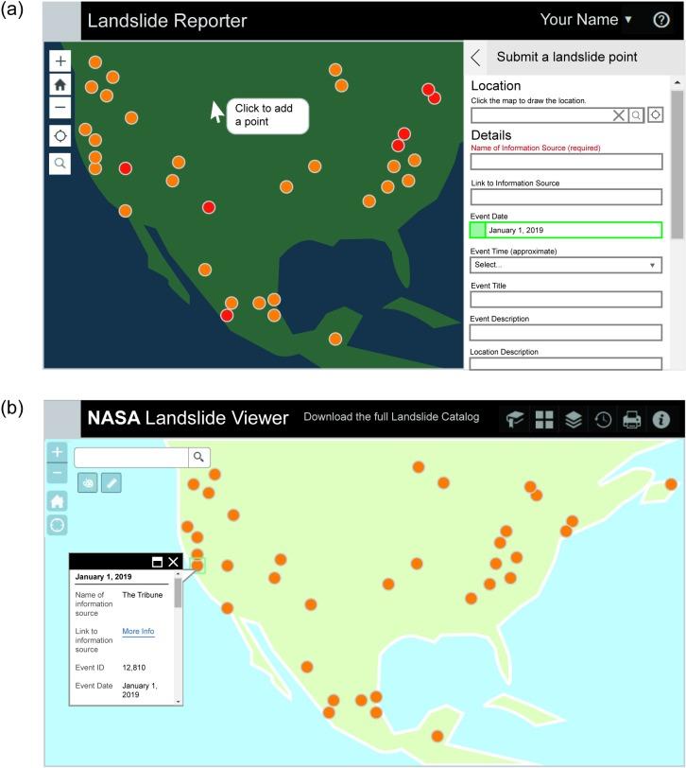
Task: Click the popup scrollbar thumb
Action: (x=178, y=593)
